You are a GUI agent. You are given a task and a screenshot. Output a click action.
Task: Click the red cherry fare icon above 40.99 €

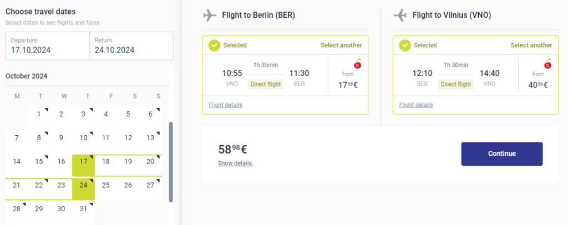(549, 64)
